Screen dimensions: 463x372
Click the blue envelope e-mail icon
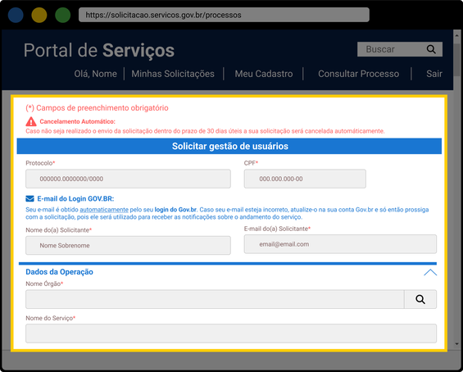[x=30, y=198]
